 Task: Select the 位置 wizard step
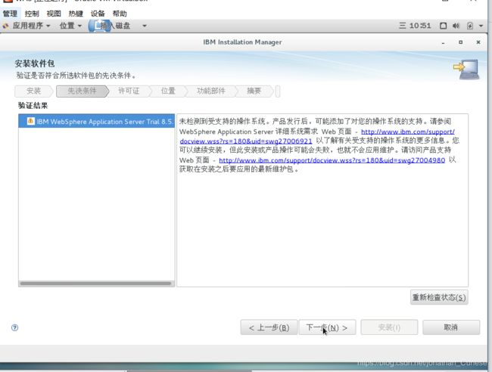click(168, 91)
